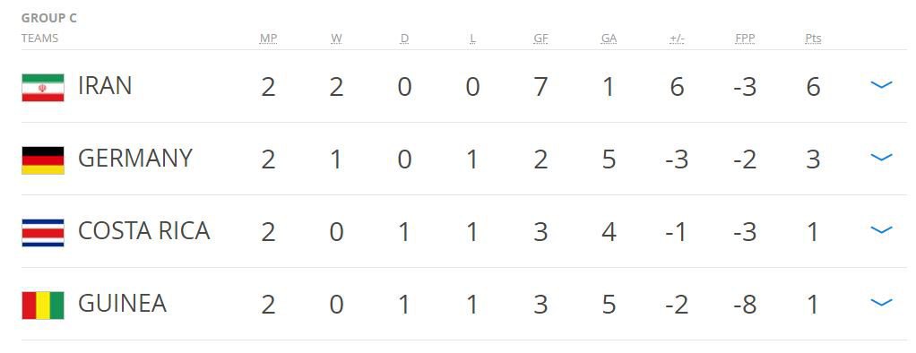916x353 pixels.
Task: Click the Germany flag icon
Action: click(x=43, y=160)
